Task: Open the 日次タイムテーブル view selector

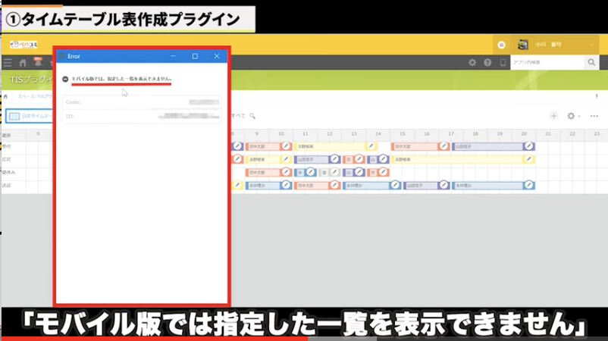Action: tap(29, 116)
